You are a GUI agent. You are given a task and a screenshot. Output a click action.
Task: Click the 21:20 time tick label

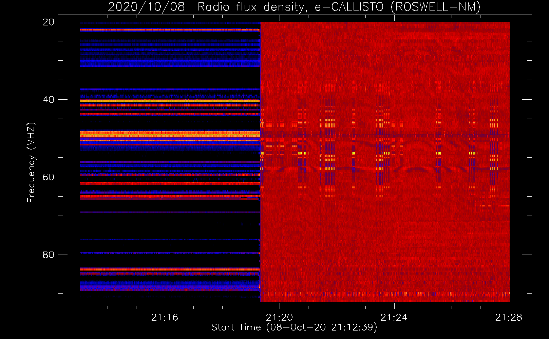tap(279, 318)
